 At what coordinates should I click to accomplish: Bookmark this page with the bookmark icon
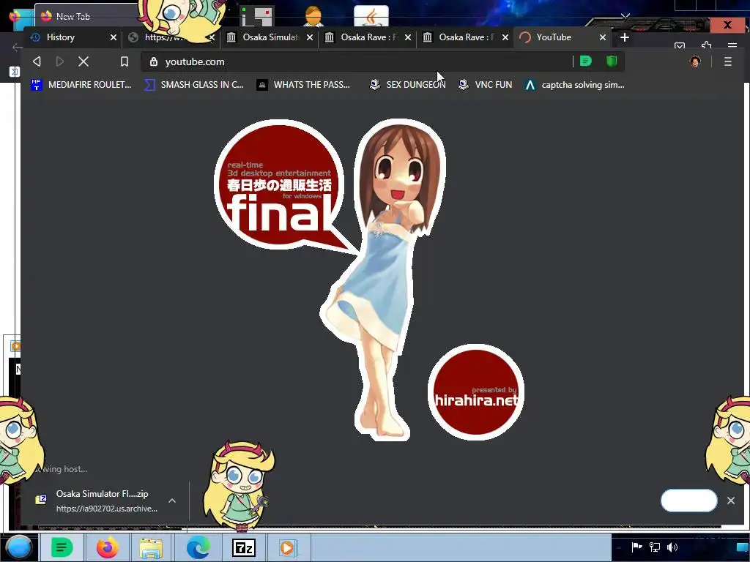125,61
